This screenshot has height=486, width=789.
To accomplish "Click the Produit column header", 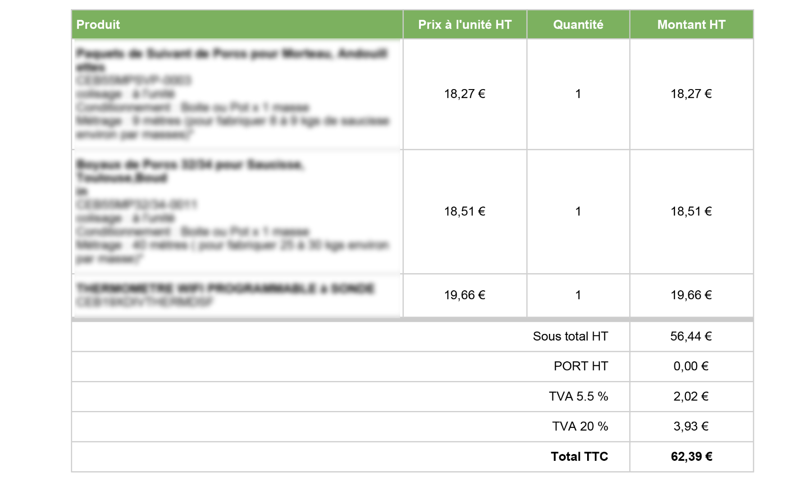I will (98, 25).
